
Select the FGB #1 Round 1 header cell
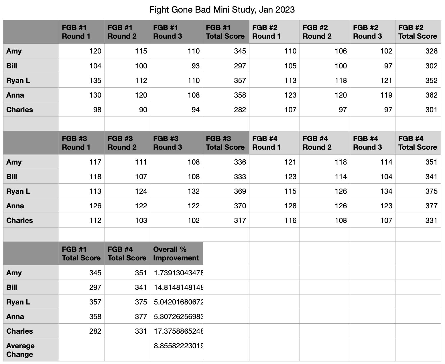(82, 32)
